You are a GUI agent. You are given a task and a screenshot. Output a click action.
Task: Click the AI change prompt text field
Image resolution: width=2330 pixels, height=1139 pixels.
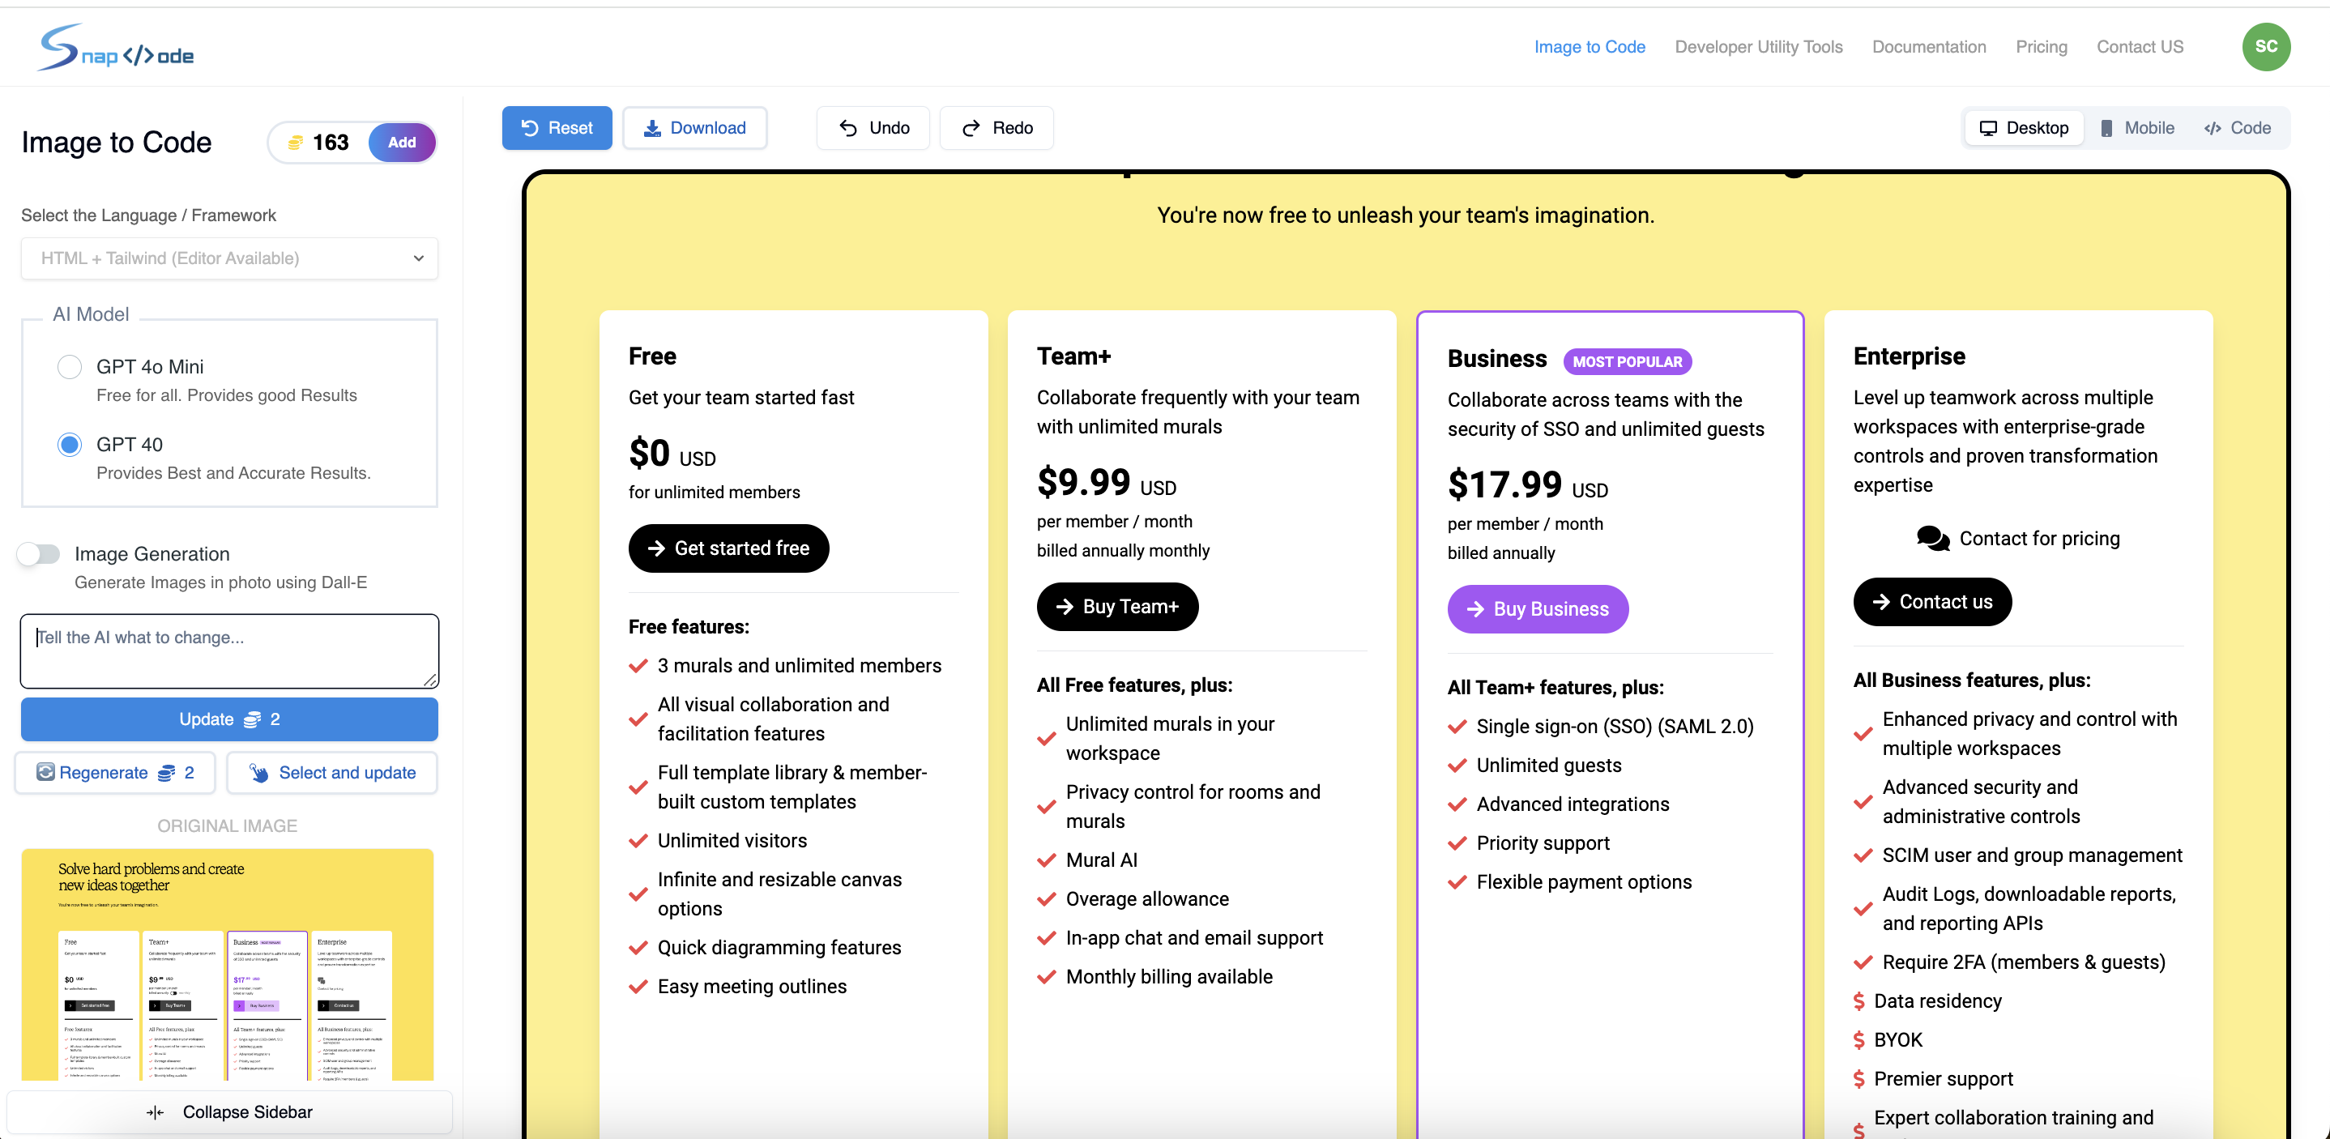(230, 651)
